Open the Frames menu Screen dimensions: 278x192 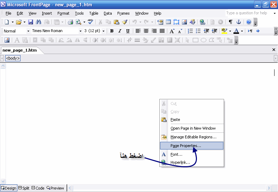point(124,13)
